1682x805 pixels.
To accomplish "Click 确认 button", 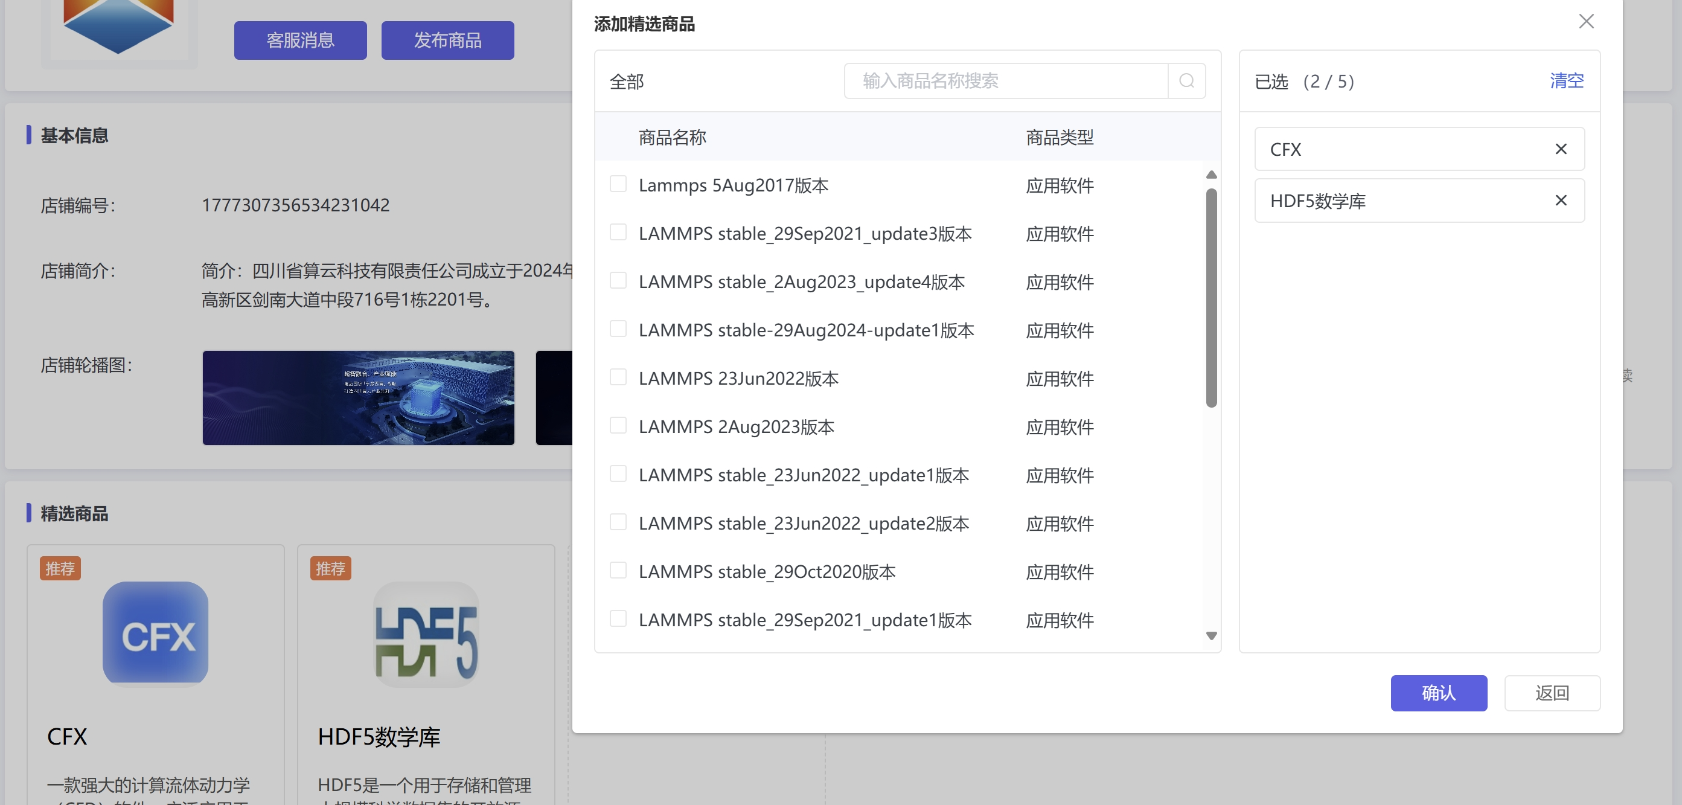I will [1439, 693].
